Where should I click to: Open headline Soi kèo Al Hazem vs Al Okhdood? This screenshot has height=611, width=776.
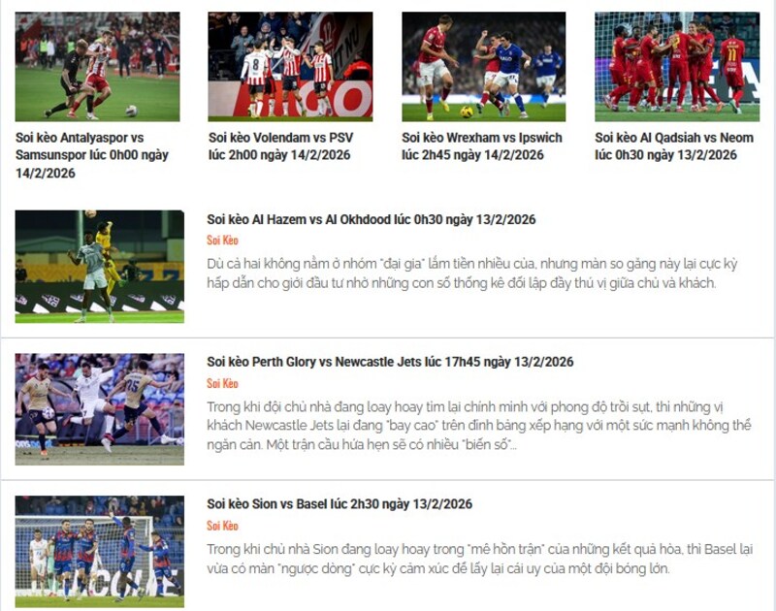click(x=372, y=219)
